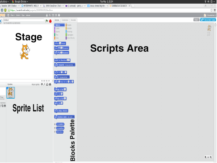Click the See project page button
This screenshot has width=217, height=163.
click(208, 20)
